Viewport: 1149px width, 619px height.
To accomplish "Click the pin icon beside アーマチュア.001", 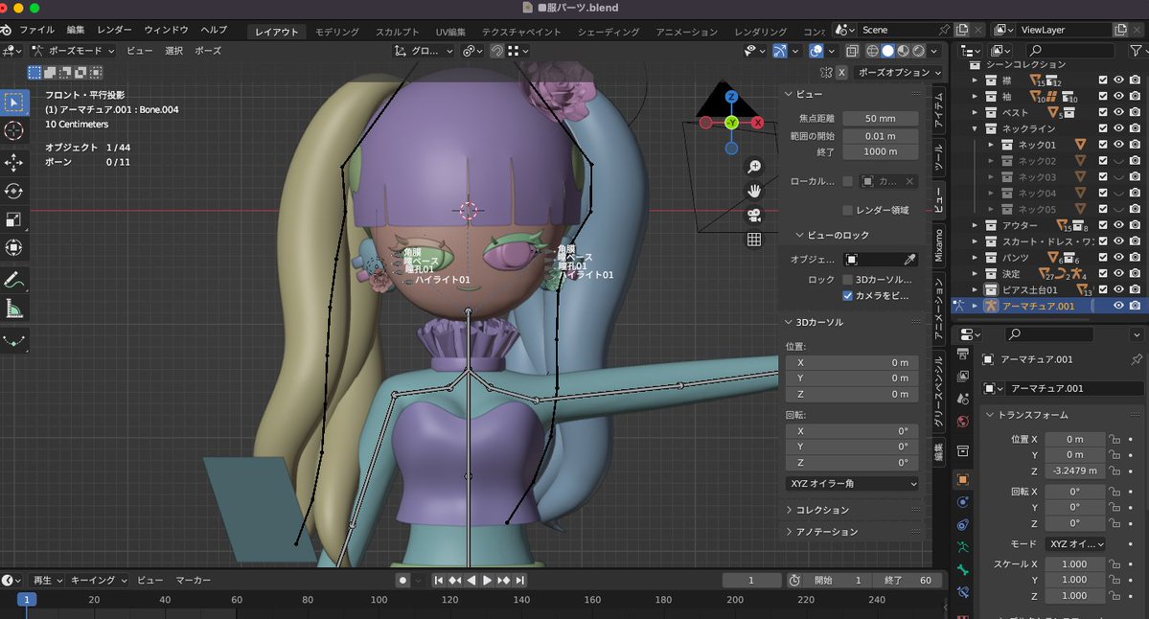I will point(1136,359).
